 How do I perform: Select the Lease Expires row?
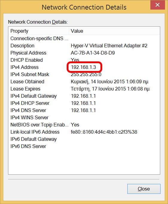[x=84, y=89]
